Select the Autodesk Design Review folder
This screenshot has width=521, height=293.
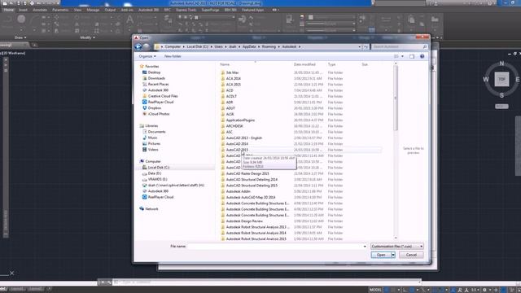[x=244, y=221]
